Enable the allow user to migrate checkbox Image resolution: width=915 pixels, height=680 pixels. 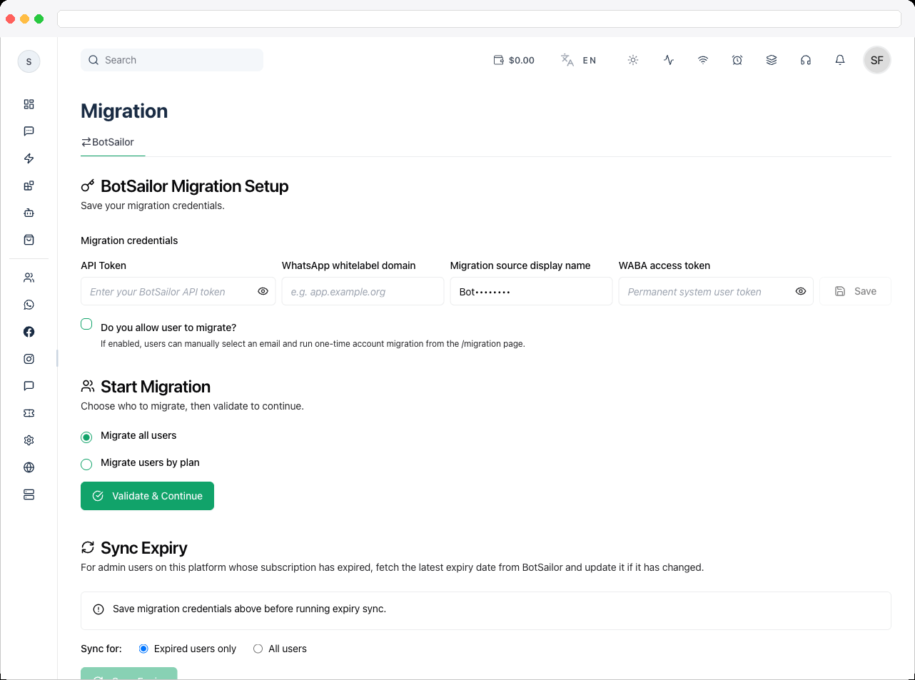86,324
